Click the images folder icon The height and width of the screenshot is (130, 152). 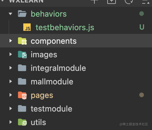click(x=22, y=55)
